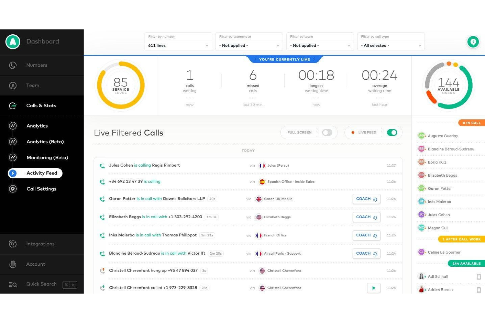The height and width of the screenshot is (323, 485).
Task: Open the Filter by number dropdown
Action: click(178, 45)
